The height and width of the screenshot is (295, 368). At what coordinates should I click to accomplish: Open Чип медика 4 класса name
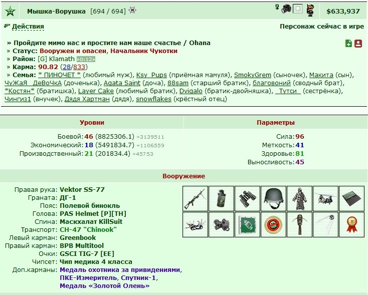click(96, 261)
